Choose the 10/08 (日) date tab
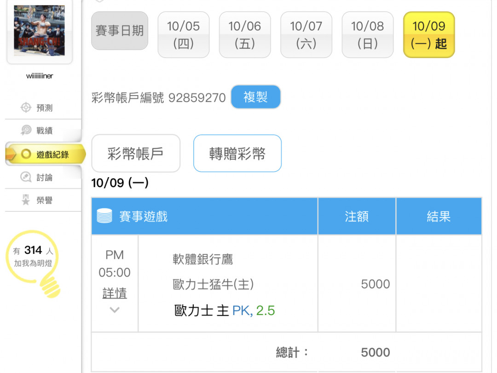Viewport: 497px width, 373px height. 367,34
